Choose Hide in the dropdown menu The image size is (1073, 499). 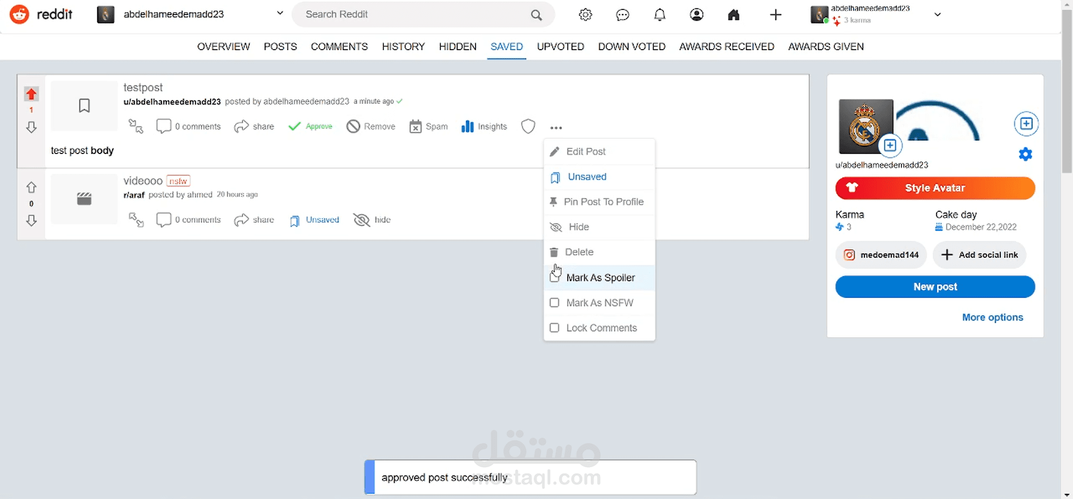599,227
